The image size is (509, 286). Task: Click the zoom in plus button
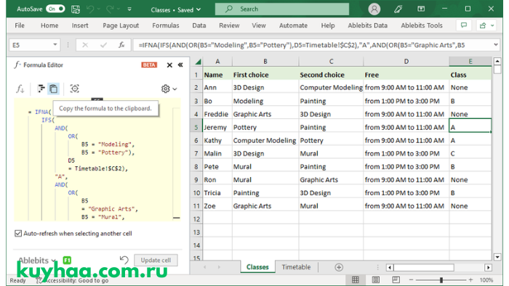pos(470,280)
